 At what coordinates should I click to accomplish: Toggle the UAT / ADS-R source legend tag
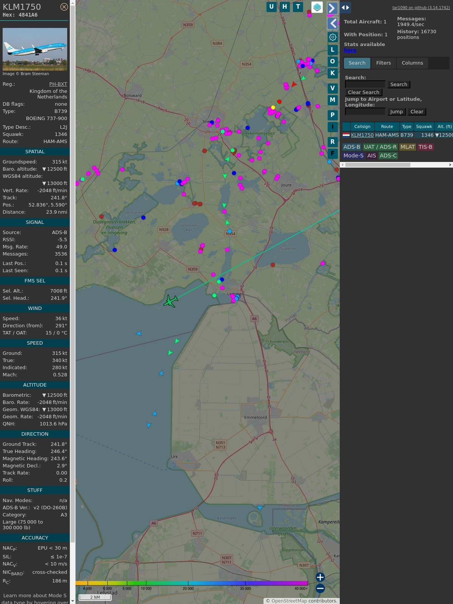pos(380,147)
